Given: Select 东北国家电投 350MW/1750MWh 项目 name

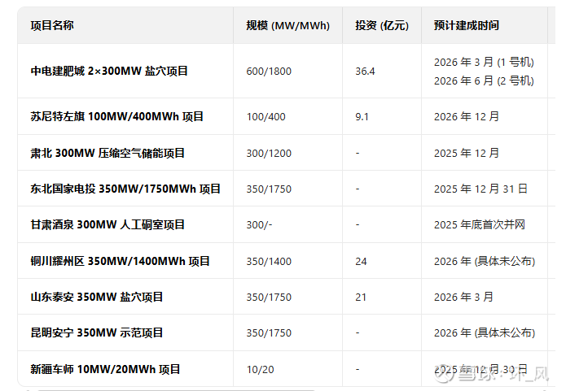Looking at the screenshot, I should 125,189.
